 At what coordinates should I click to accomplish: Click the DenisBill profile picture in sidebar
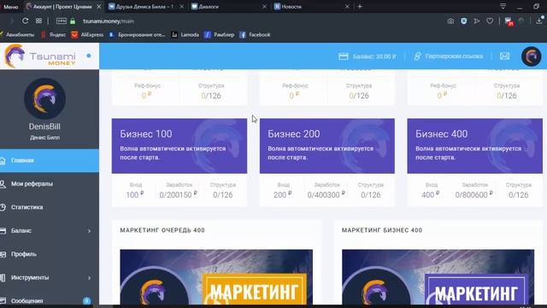pyautogui.click(x=44, y=98)
